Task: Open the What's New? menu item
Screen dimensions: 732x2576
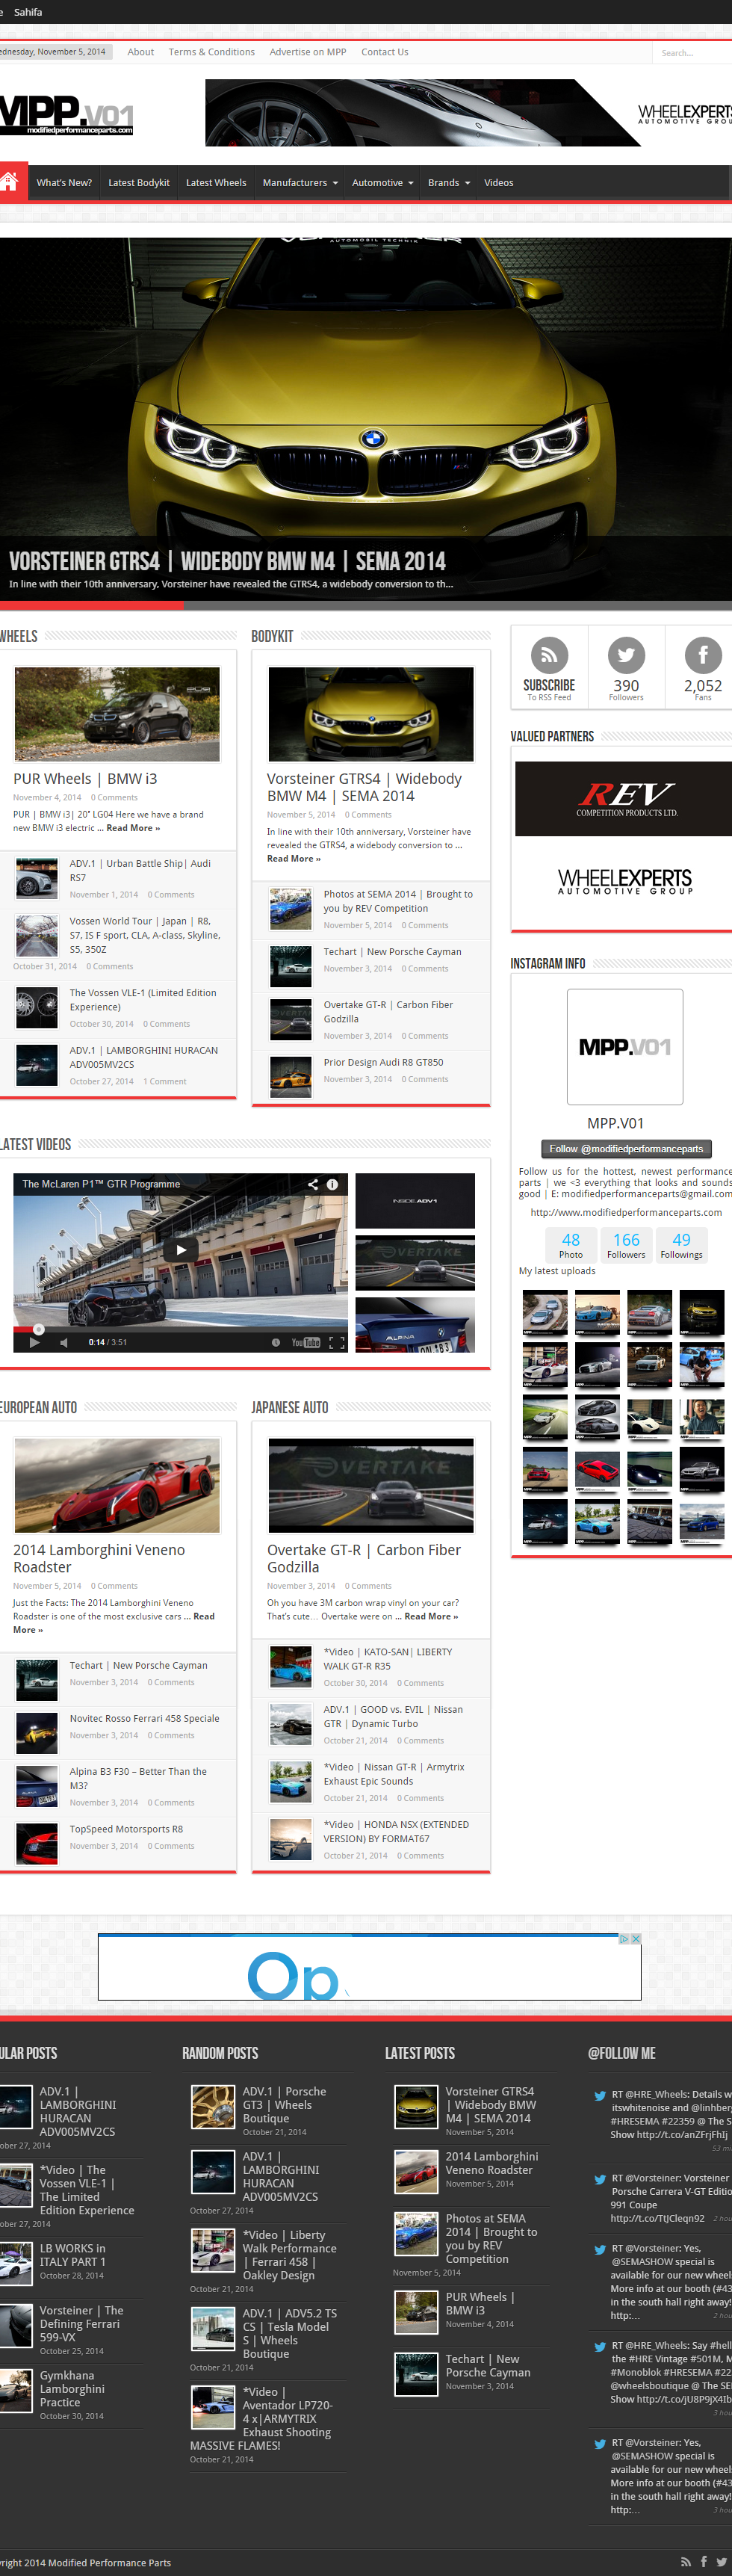Action: coord(64,182)
